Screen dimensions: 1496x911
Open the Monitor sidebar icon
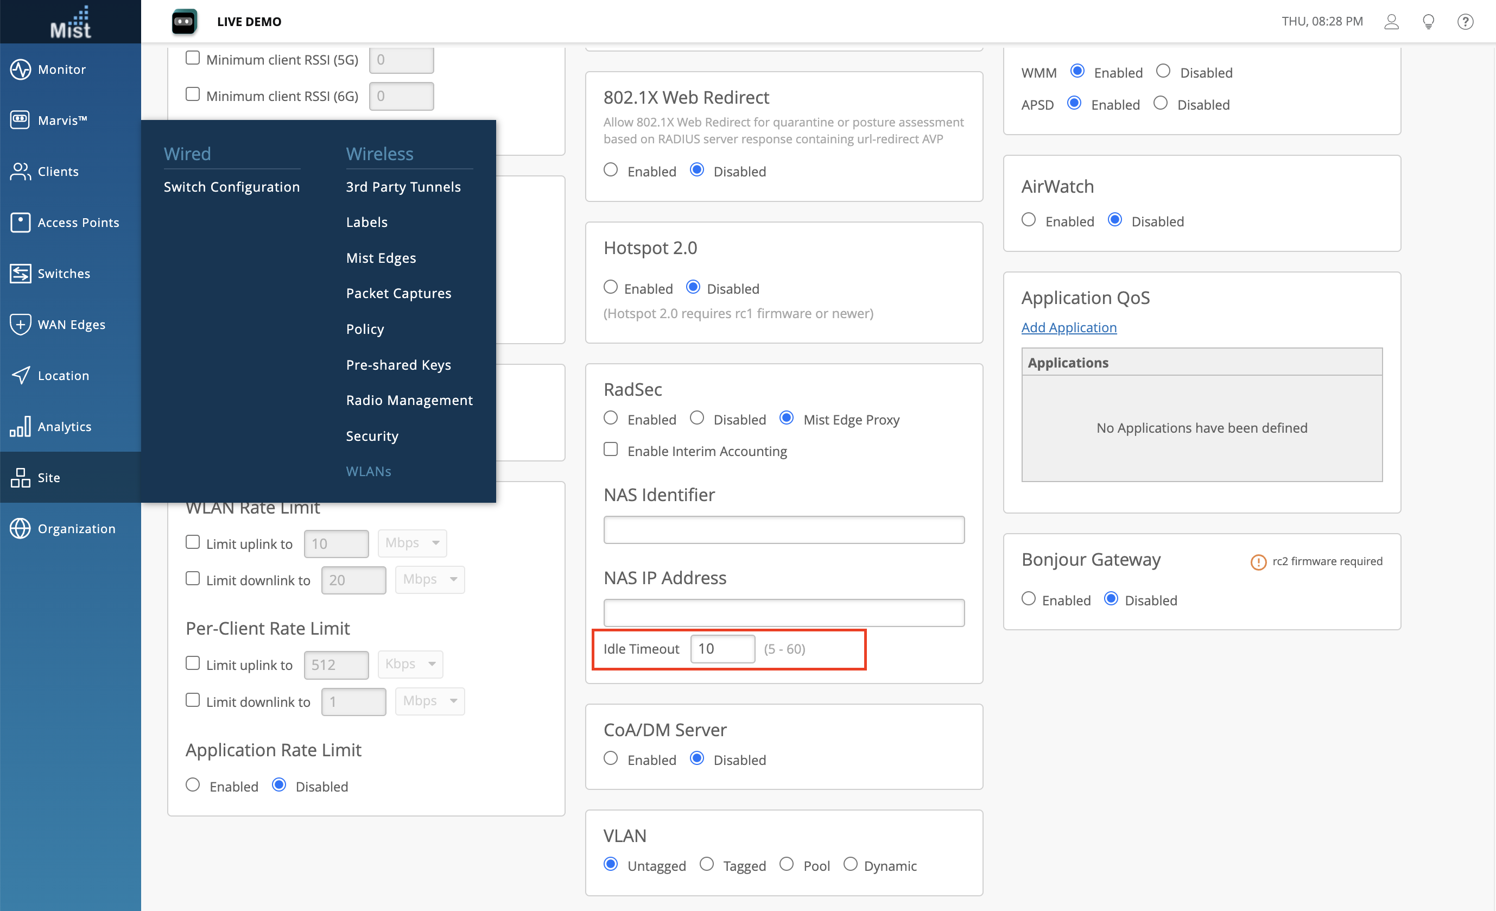click(x=20, y=69)
